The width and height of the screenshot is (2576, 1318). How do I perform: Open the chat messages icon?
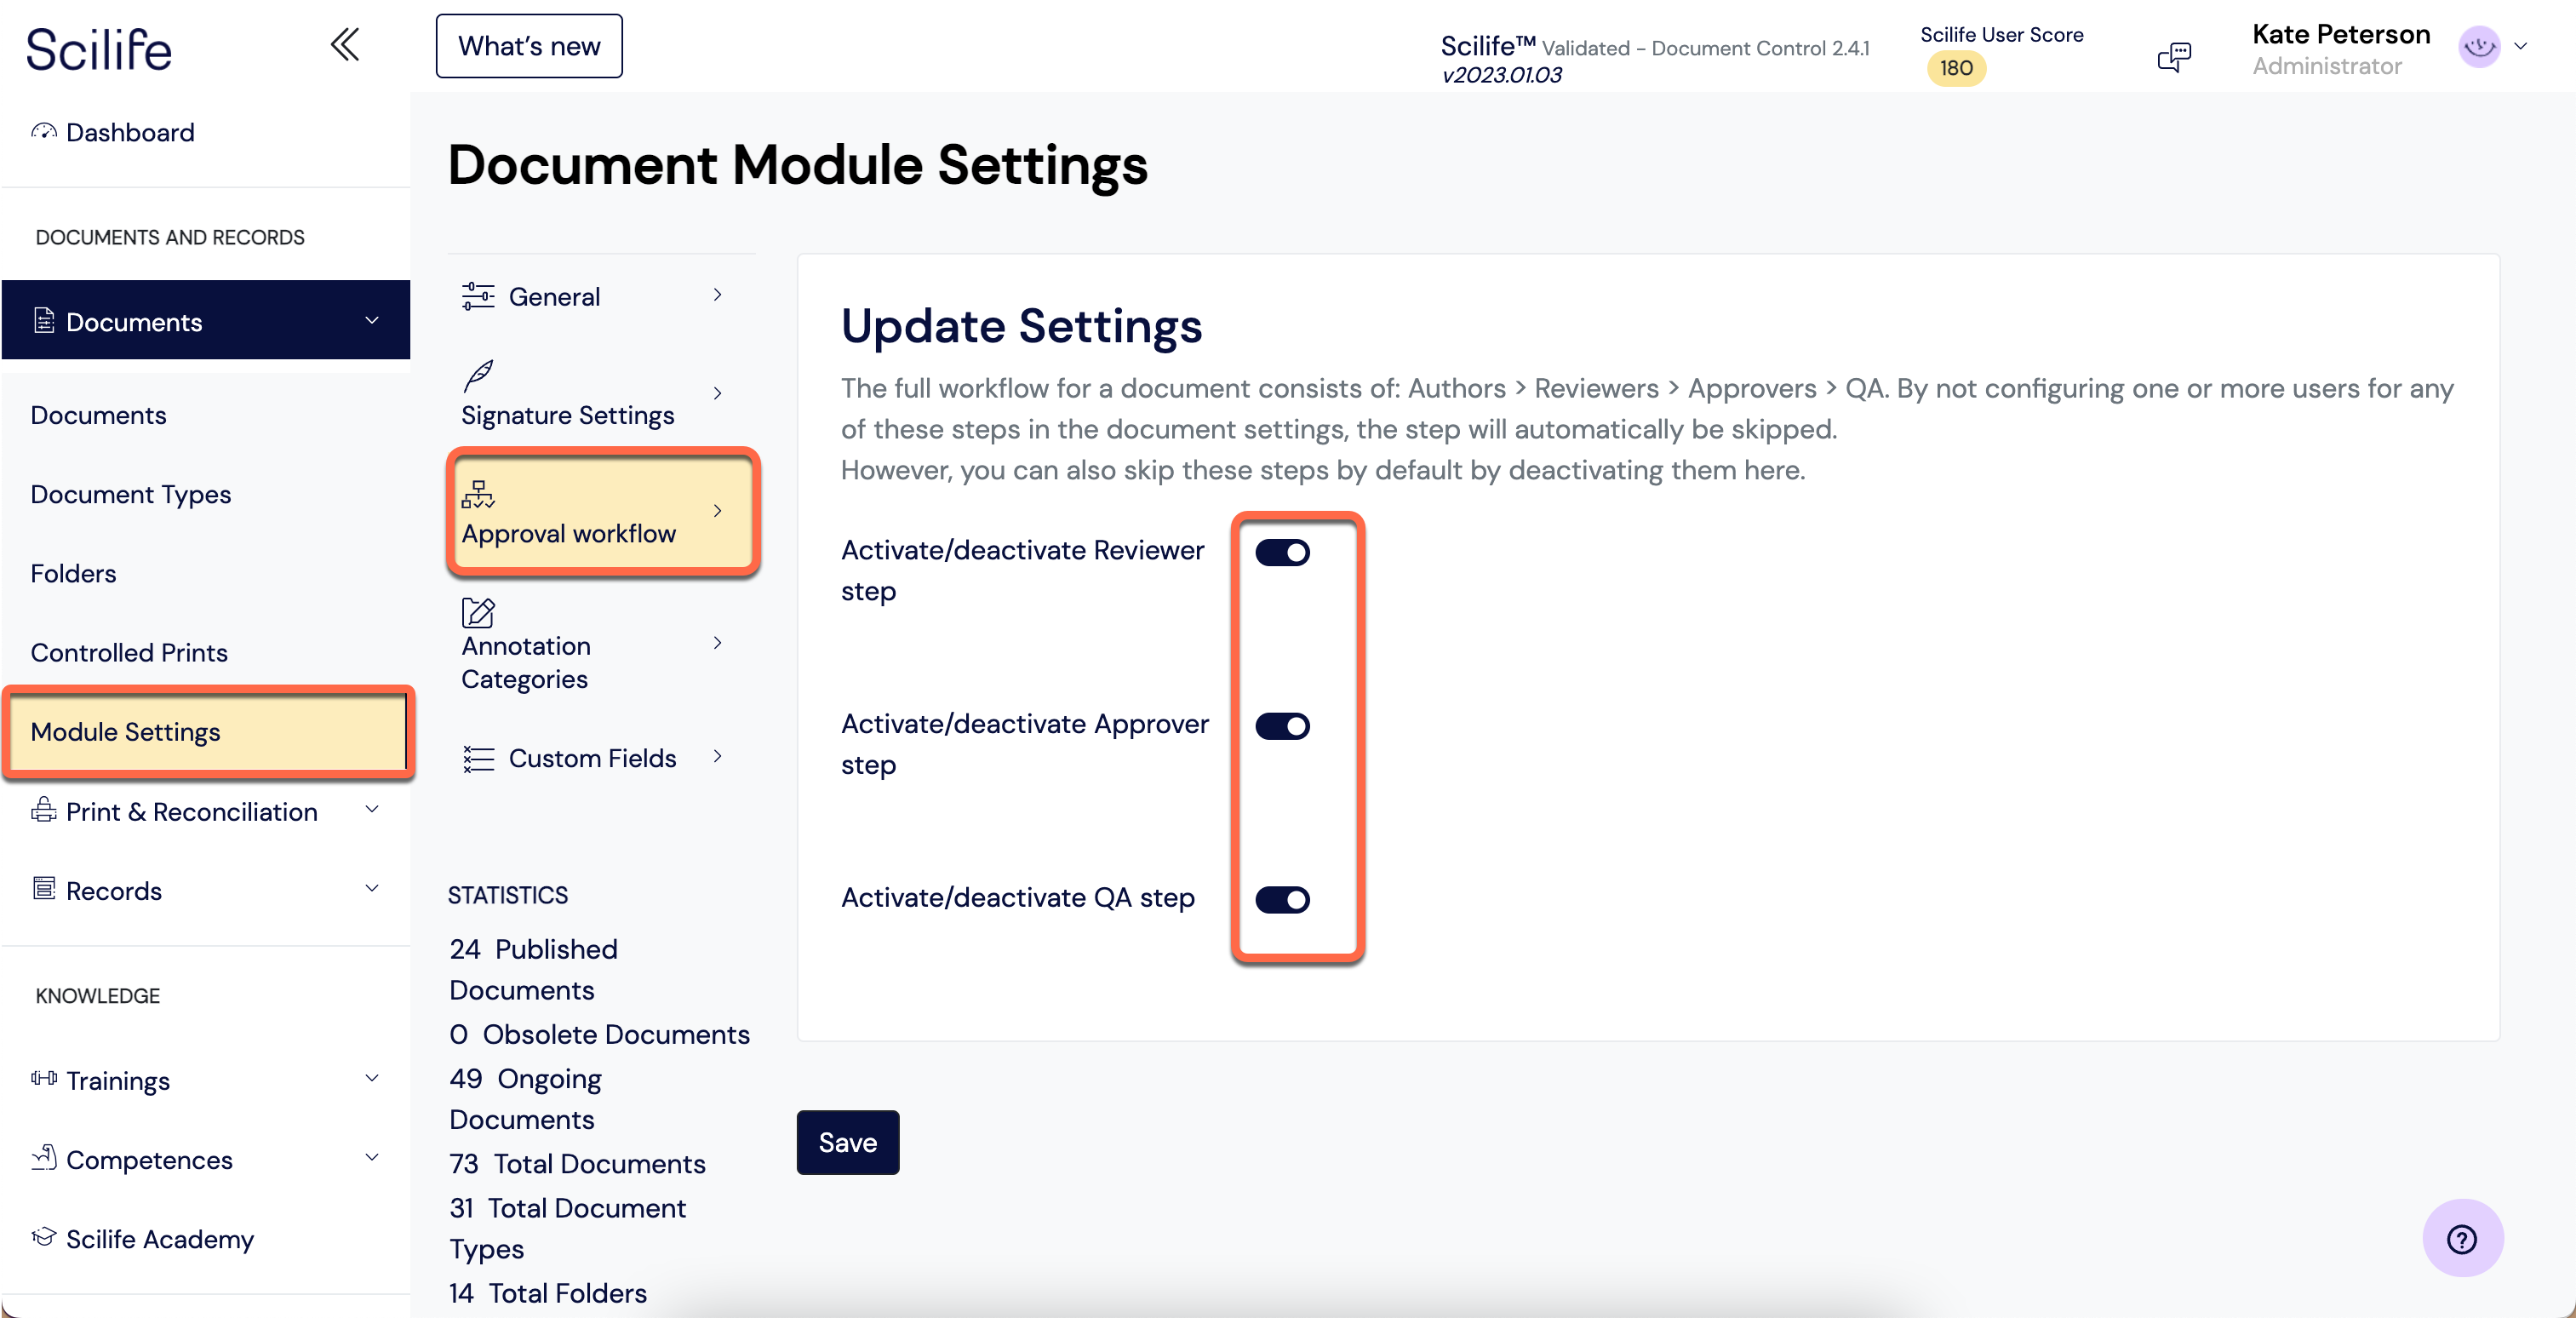(2174, 56)
